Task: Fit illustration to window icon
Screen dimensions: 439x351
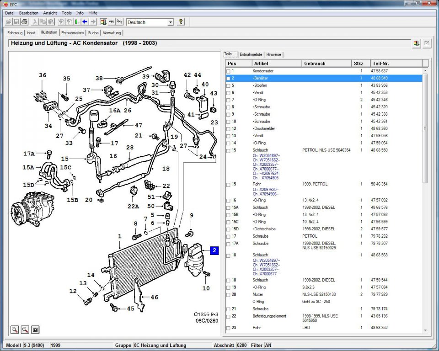Action: 35,330
